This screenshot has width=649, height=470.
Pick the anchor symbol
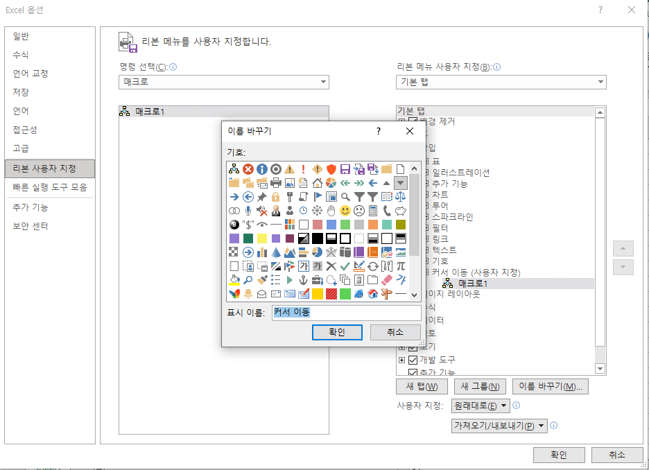pos(304,280)
